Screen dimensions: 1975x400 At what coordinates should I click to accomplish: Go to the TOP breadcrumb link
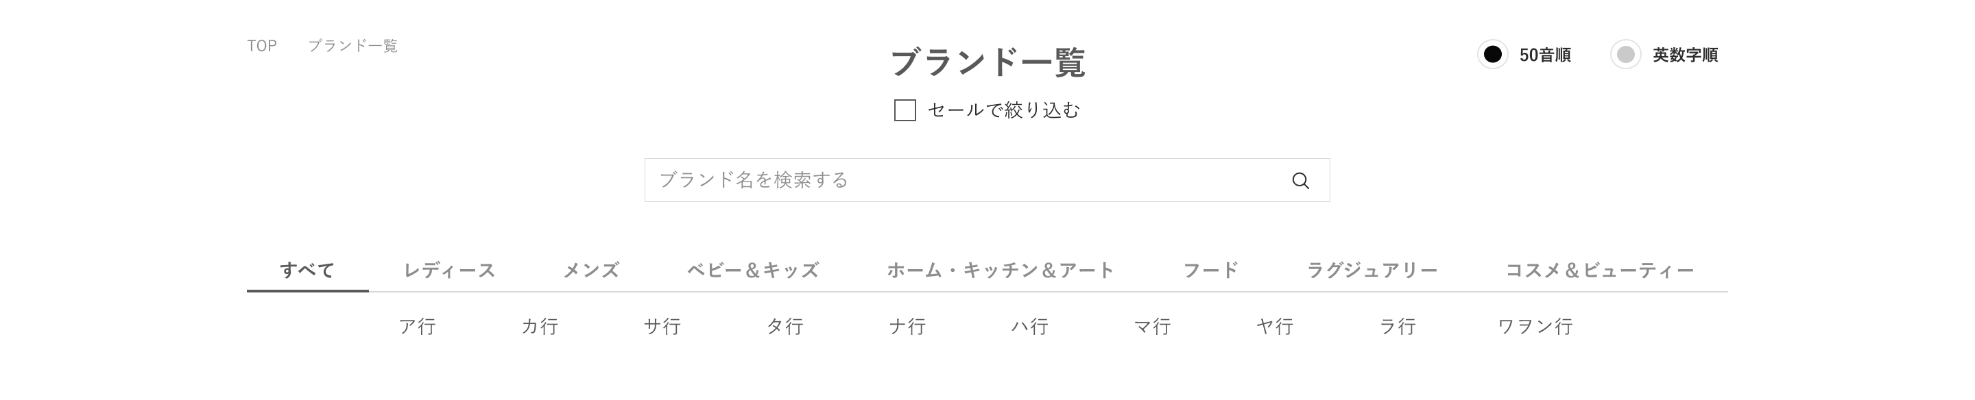261,46
